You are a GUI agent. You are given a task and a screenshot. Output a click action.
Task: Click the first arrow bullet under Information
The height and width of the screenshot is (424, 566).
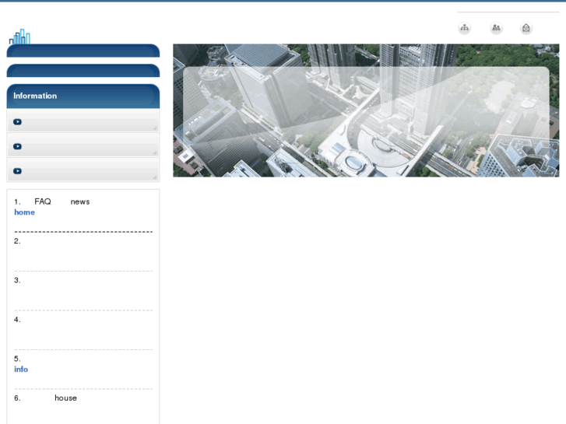(x=17, y=121)
